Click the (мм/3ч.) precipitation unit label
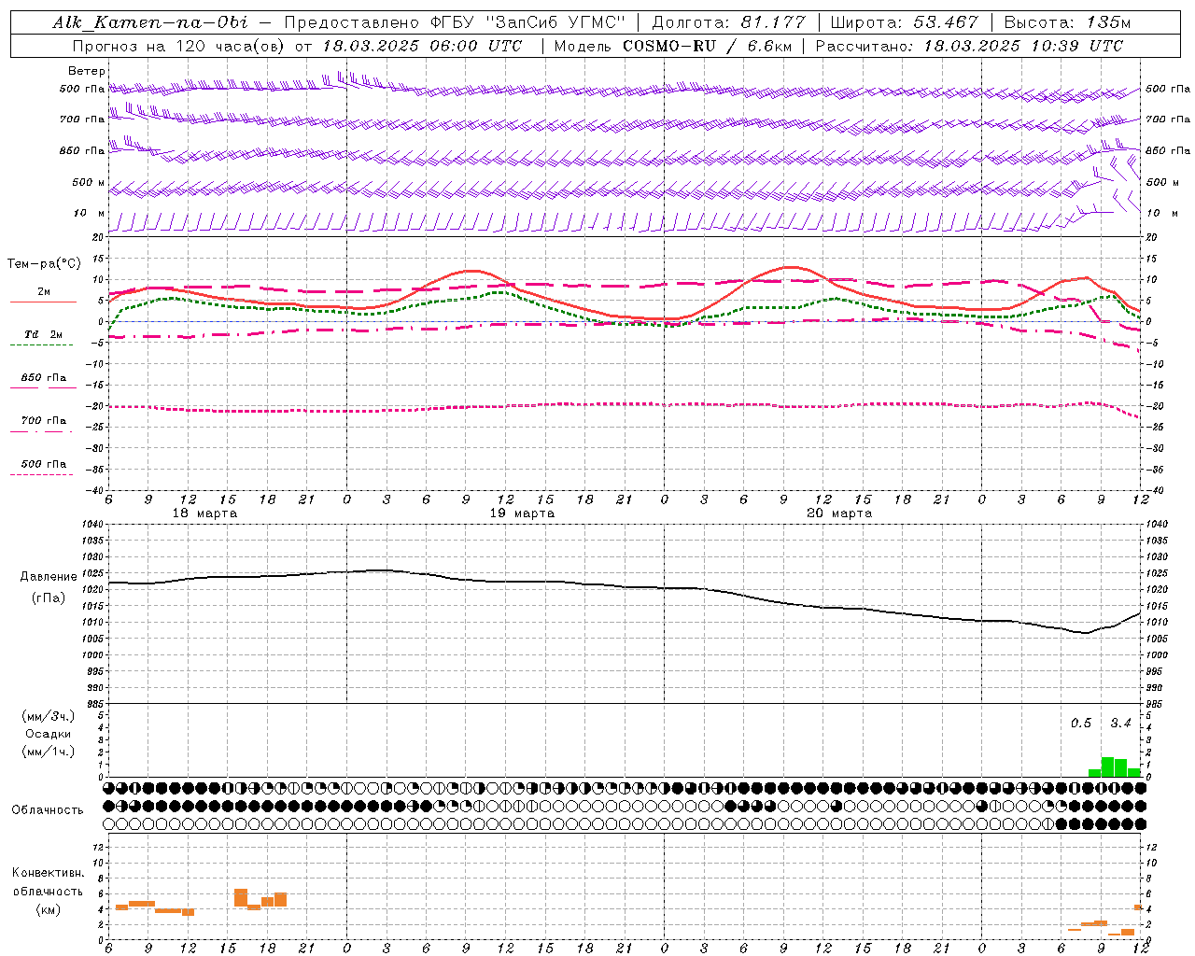The image size is (1195, 956). (x=49, y=716)
